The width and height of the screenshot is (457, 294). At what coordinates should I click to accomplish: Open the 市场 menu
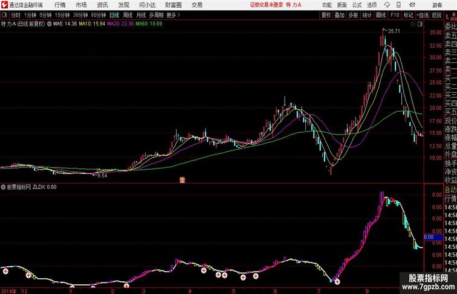(82, 5)
